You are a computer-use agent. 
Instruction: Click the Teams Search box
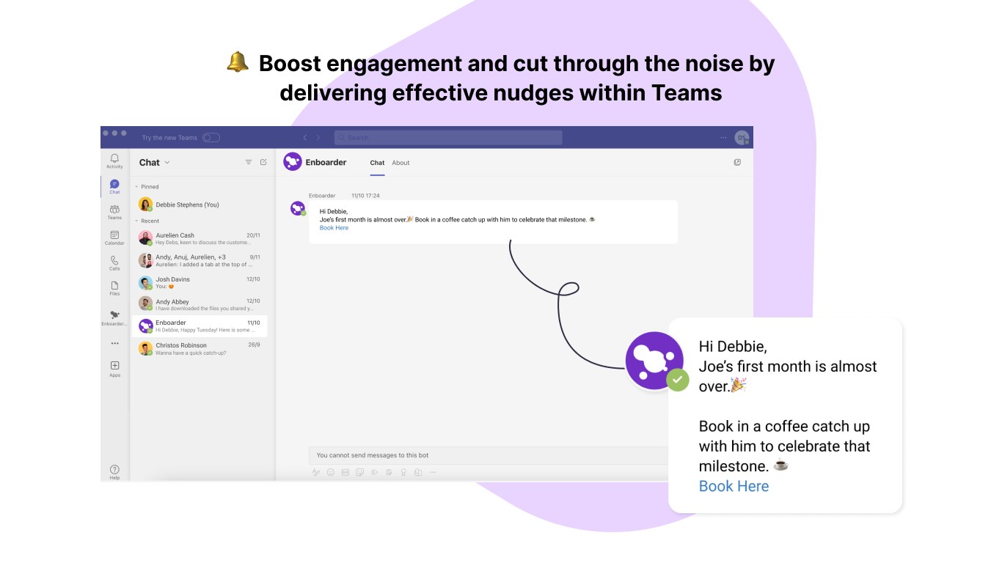448,138
